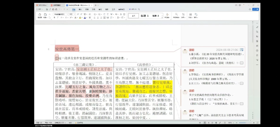Open a new document tab with plus
Screen dimensions: 280x127
point(96,5)
